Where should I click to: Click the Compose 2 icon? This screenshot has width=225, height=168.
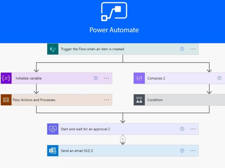(139, 78)
